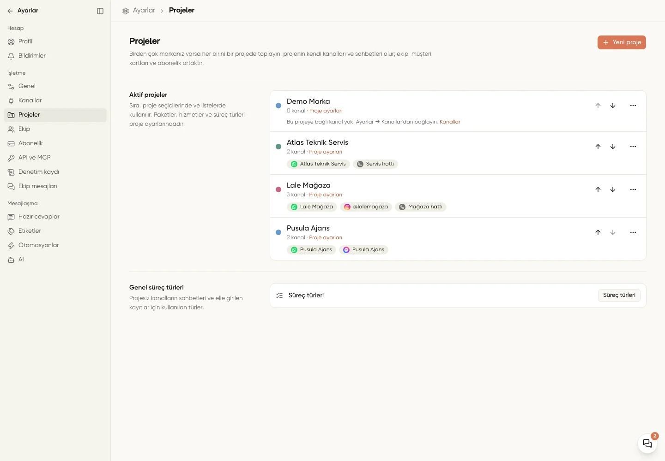Viewport: 665px width, 461px height.
Task: Open API ve MCP page
Action: [x=55, y=158]
